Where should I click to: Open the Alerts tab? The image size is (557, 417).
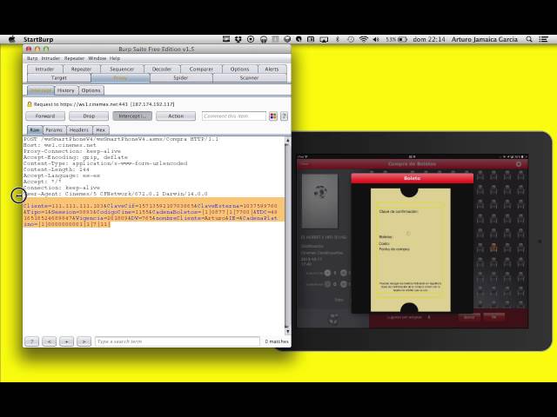point(272,69)
